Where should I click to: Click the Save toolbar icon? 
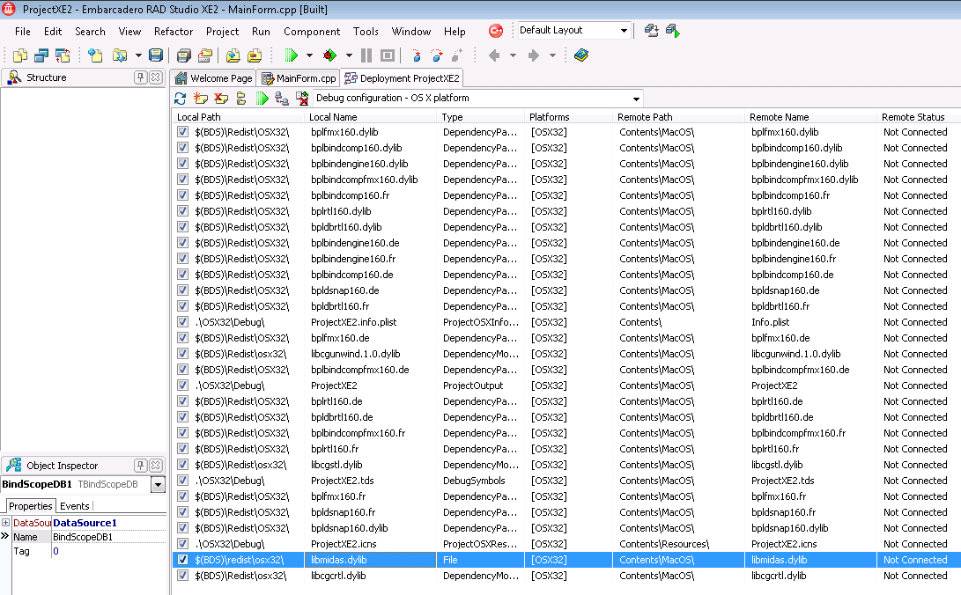(156, 55)
